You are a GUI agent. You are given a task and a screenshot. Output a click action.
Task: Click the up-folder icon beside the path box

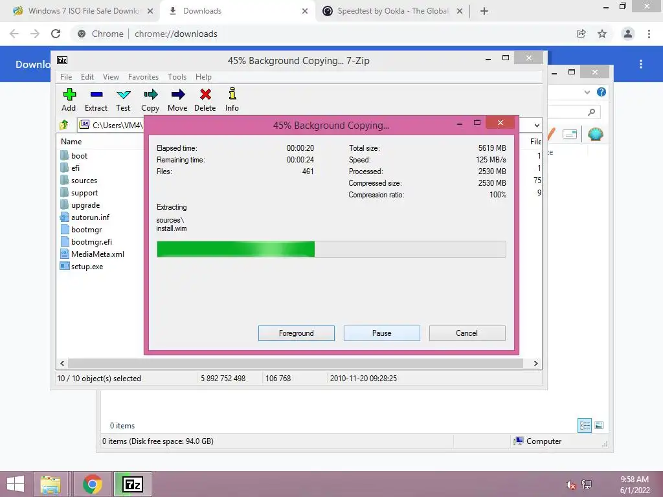tap(64, 125)
